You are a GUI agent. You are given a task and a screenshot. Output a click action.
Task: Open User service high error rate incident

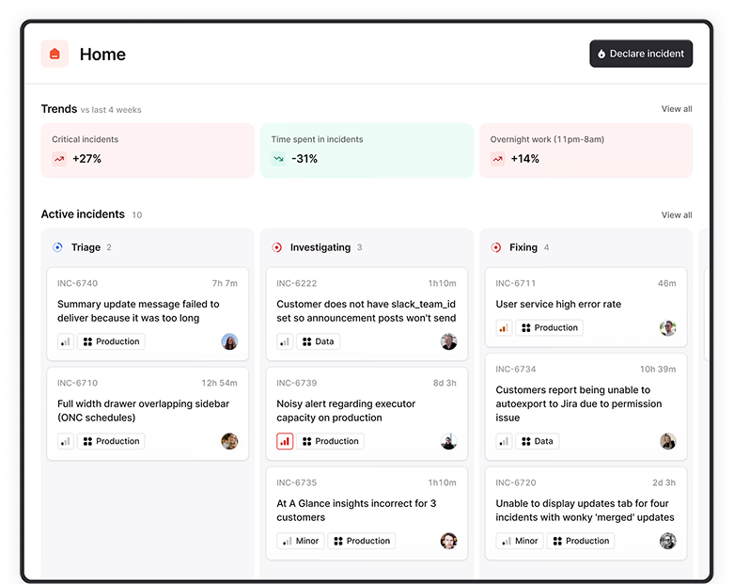pyautogui.click(x=558, y=305)
